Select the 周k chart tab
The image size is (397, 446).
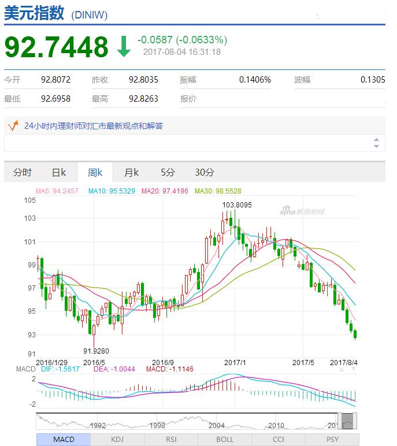(x=95, y=172)
